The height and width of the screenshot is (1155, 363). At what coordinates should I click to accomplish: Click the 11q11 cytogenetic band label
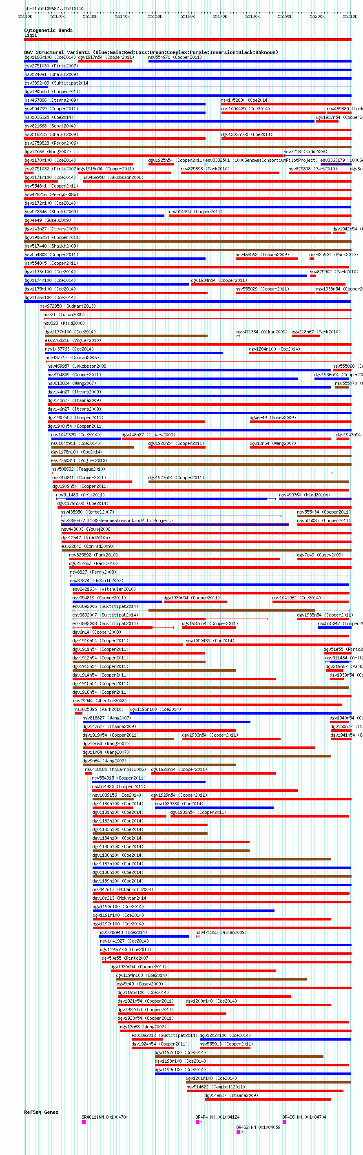[x=31, y=35]
